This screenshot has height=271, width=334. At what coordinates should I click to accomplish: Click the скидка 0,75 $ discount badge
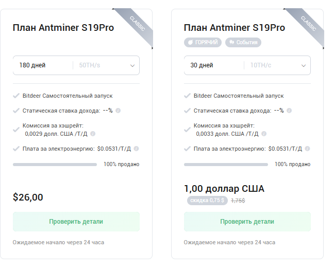206,201
